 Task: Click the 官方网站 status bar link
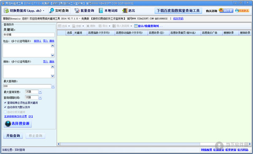point(243,150)
